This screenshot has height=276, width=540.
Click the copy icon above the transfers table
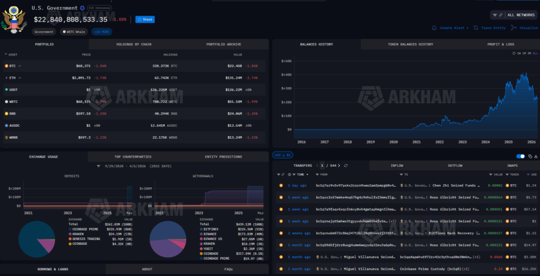point(531,156)
